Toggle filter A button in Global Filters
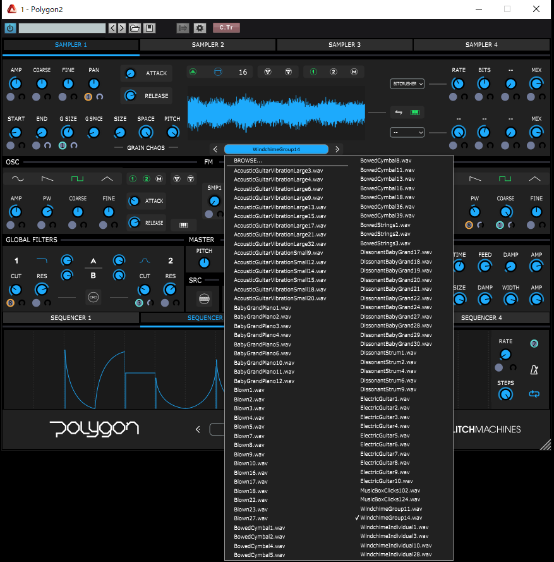This screenshot has width=554, height=562. tap(93, 261)
